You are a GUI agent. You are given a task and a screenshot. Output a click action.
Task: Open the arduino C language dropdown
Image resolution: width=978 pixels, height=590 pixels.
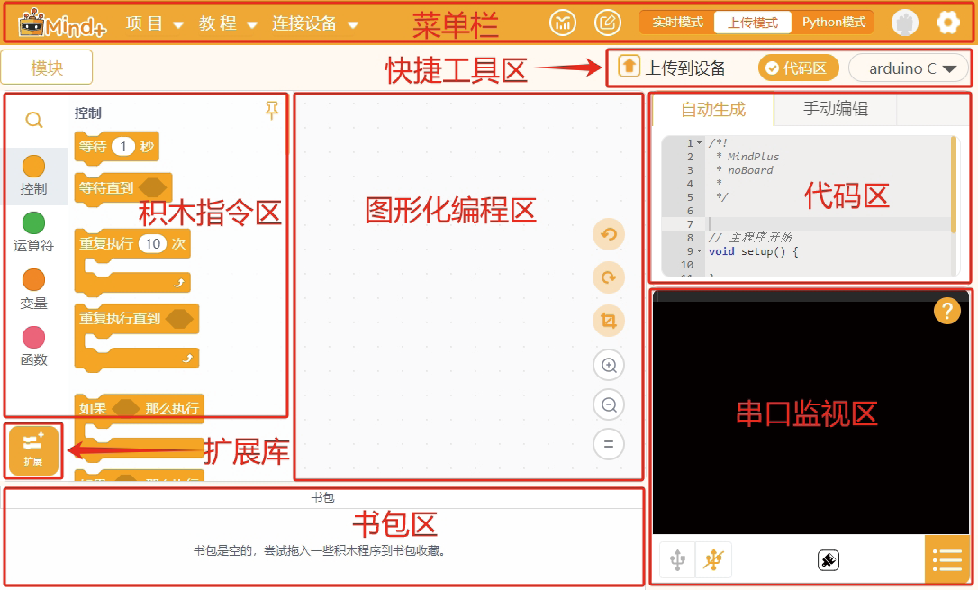pos(909,68)
